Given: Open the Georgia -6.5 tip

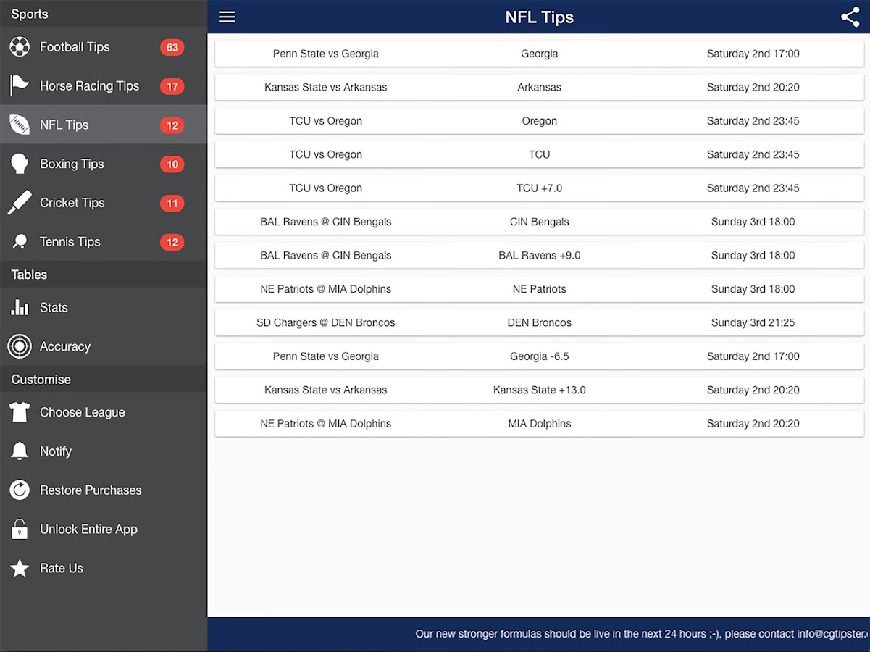Looking at the screenshot, I should (x=540, y=356).
